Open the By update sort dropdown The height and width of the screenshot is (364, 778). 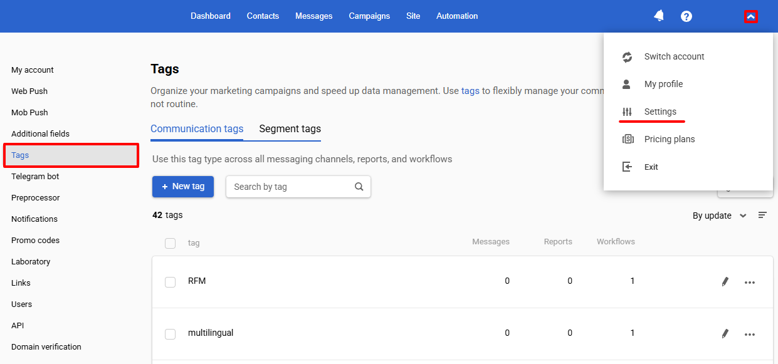pyautogui.click(x=719, y=216)
